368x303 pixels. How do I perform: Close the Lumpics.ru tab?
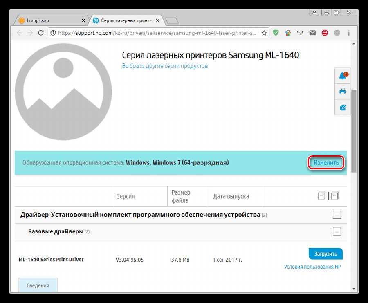pyautogui.click(x=83, y=21)
